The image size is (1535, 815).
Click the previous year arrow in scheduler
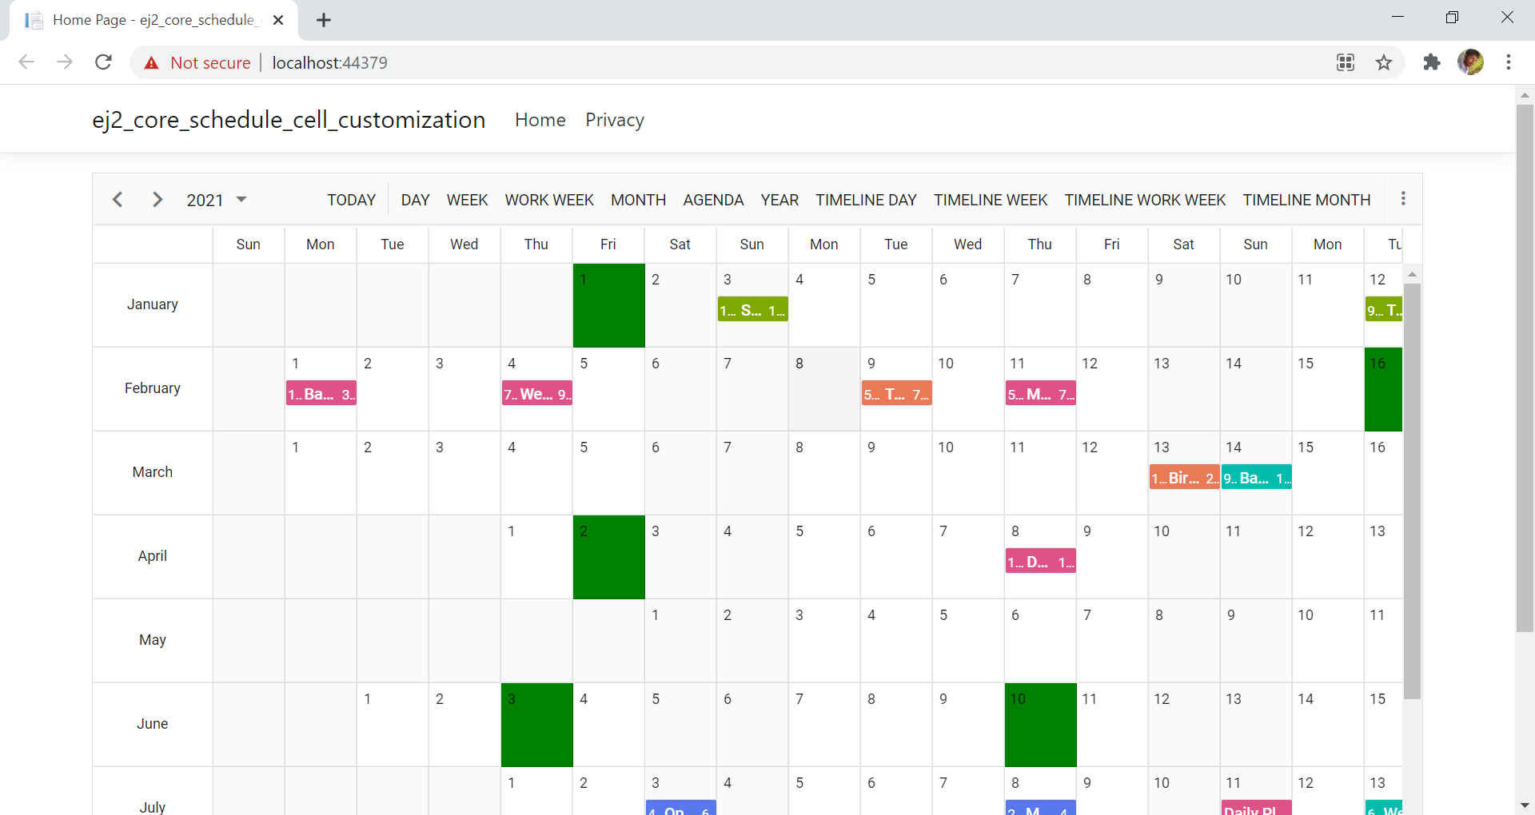click(118, 200)
